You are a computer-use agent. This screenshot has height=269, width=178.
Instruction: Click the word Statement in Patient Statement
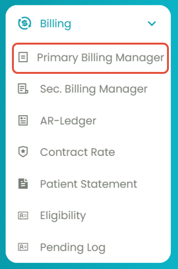click(x=109, y=184)
